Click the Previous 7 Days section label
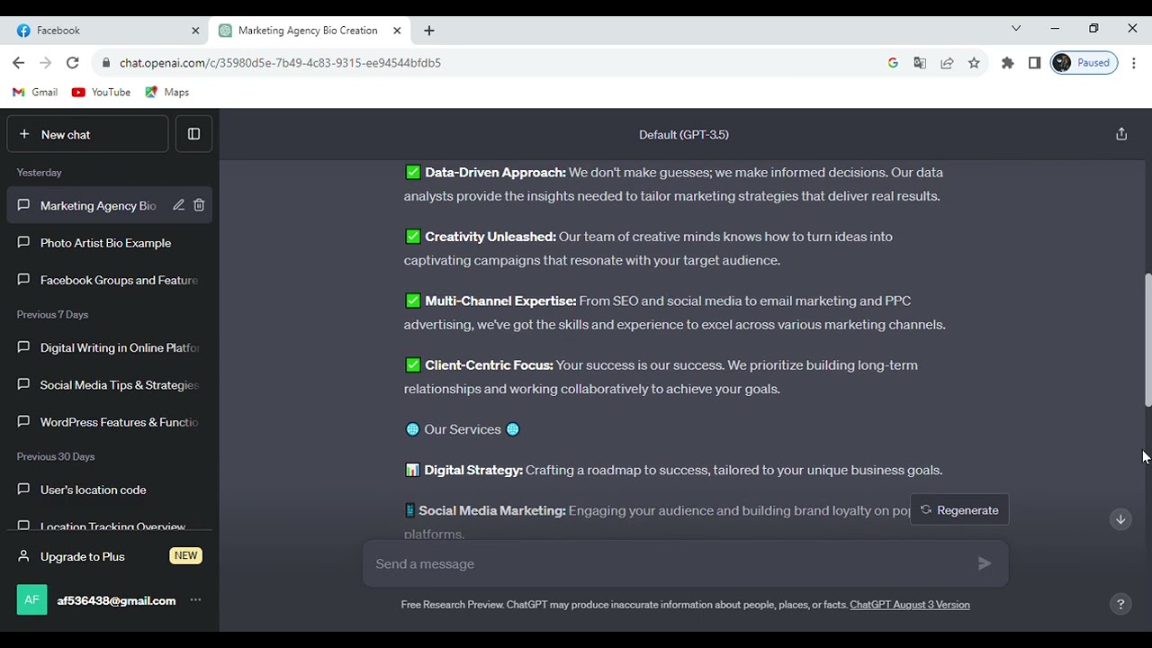 point(52,314)
